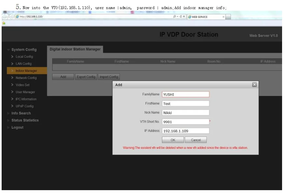Select Indoor Manager in sidebar
Image resolution: width=285 pixels, height=196 pixels.
tap(27, 71)
